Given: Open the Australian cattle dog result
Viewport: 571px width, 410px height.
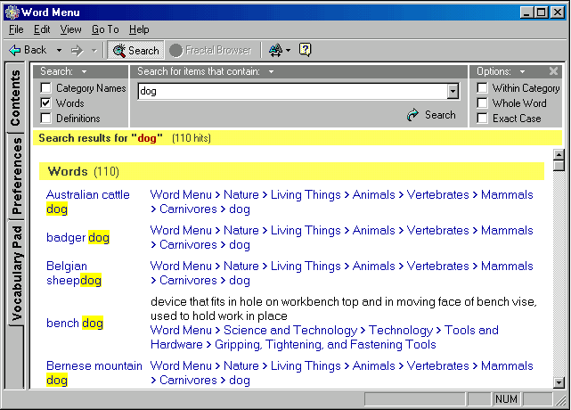Looking at the screenshot, I should [88, 202].
